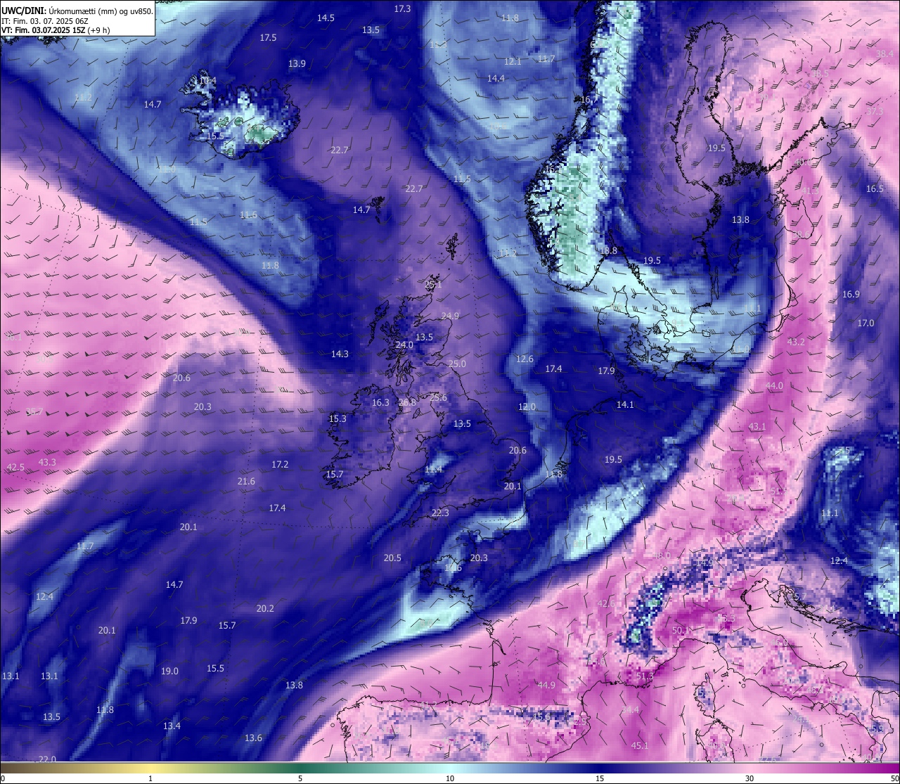The image size is (900, 784).
Task: Click the '30' tick label on color scale
Action: [x=750, y=778]
